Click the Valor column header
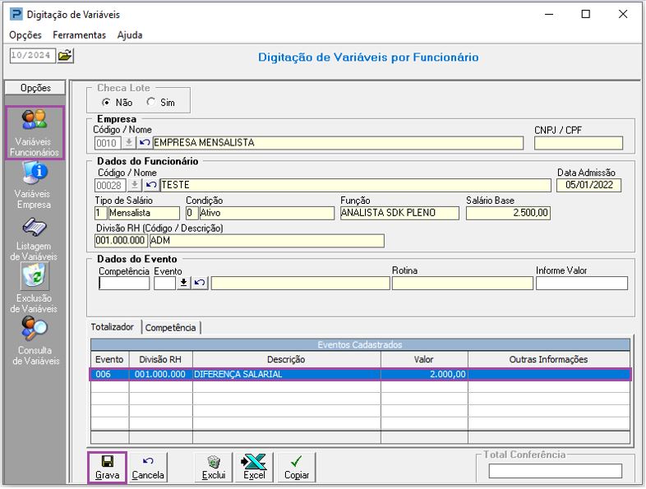Viewport: 646px width, 489px height. [x=424, y=359]
